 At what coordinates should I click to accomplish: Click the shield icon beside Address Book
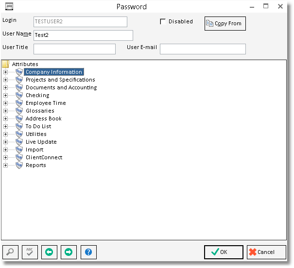(19, 118)
